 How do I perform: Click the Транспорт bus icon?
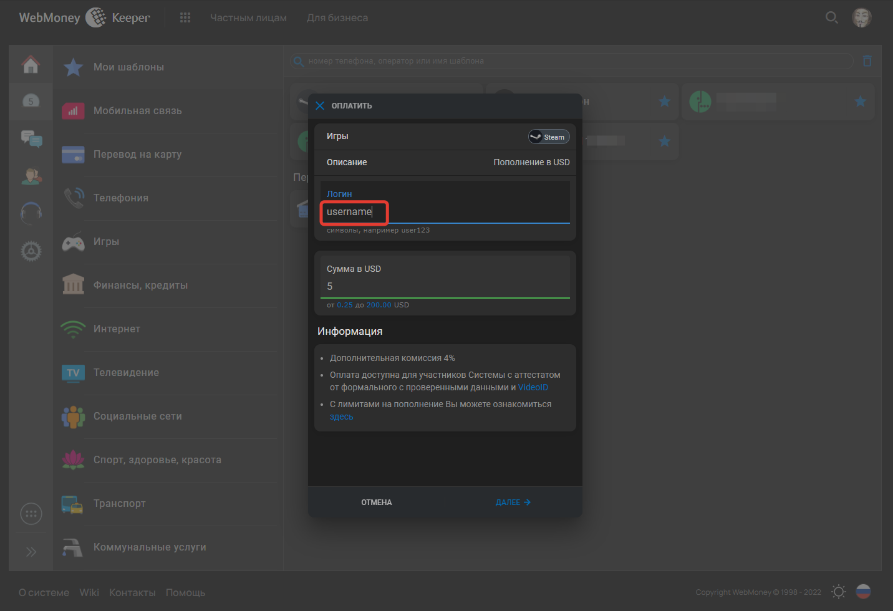click(x=72, y=504)
